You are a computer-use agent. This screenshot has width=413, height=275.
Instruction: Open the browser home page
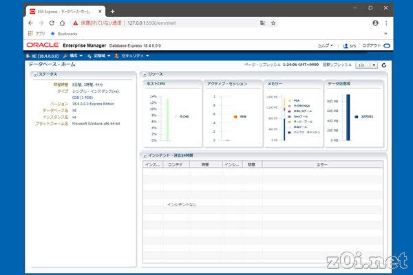click(x=63, y=23)
